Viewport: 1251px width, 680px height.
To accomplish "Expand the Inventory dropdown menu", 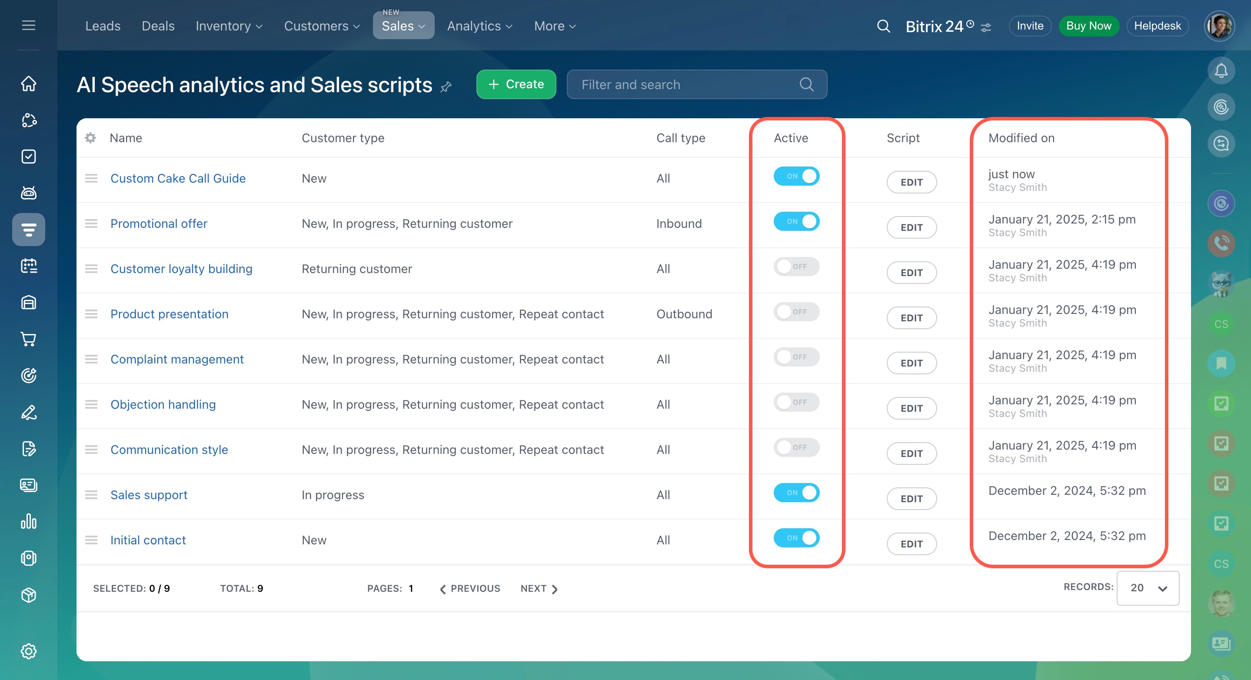I will coord(229,26).
